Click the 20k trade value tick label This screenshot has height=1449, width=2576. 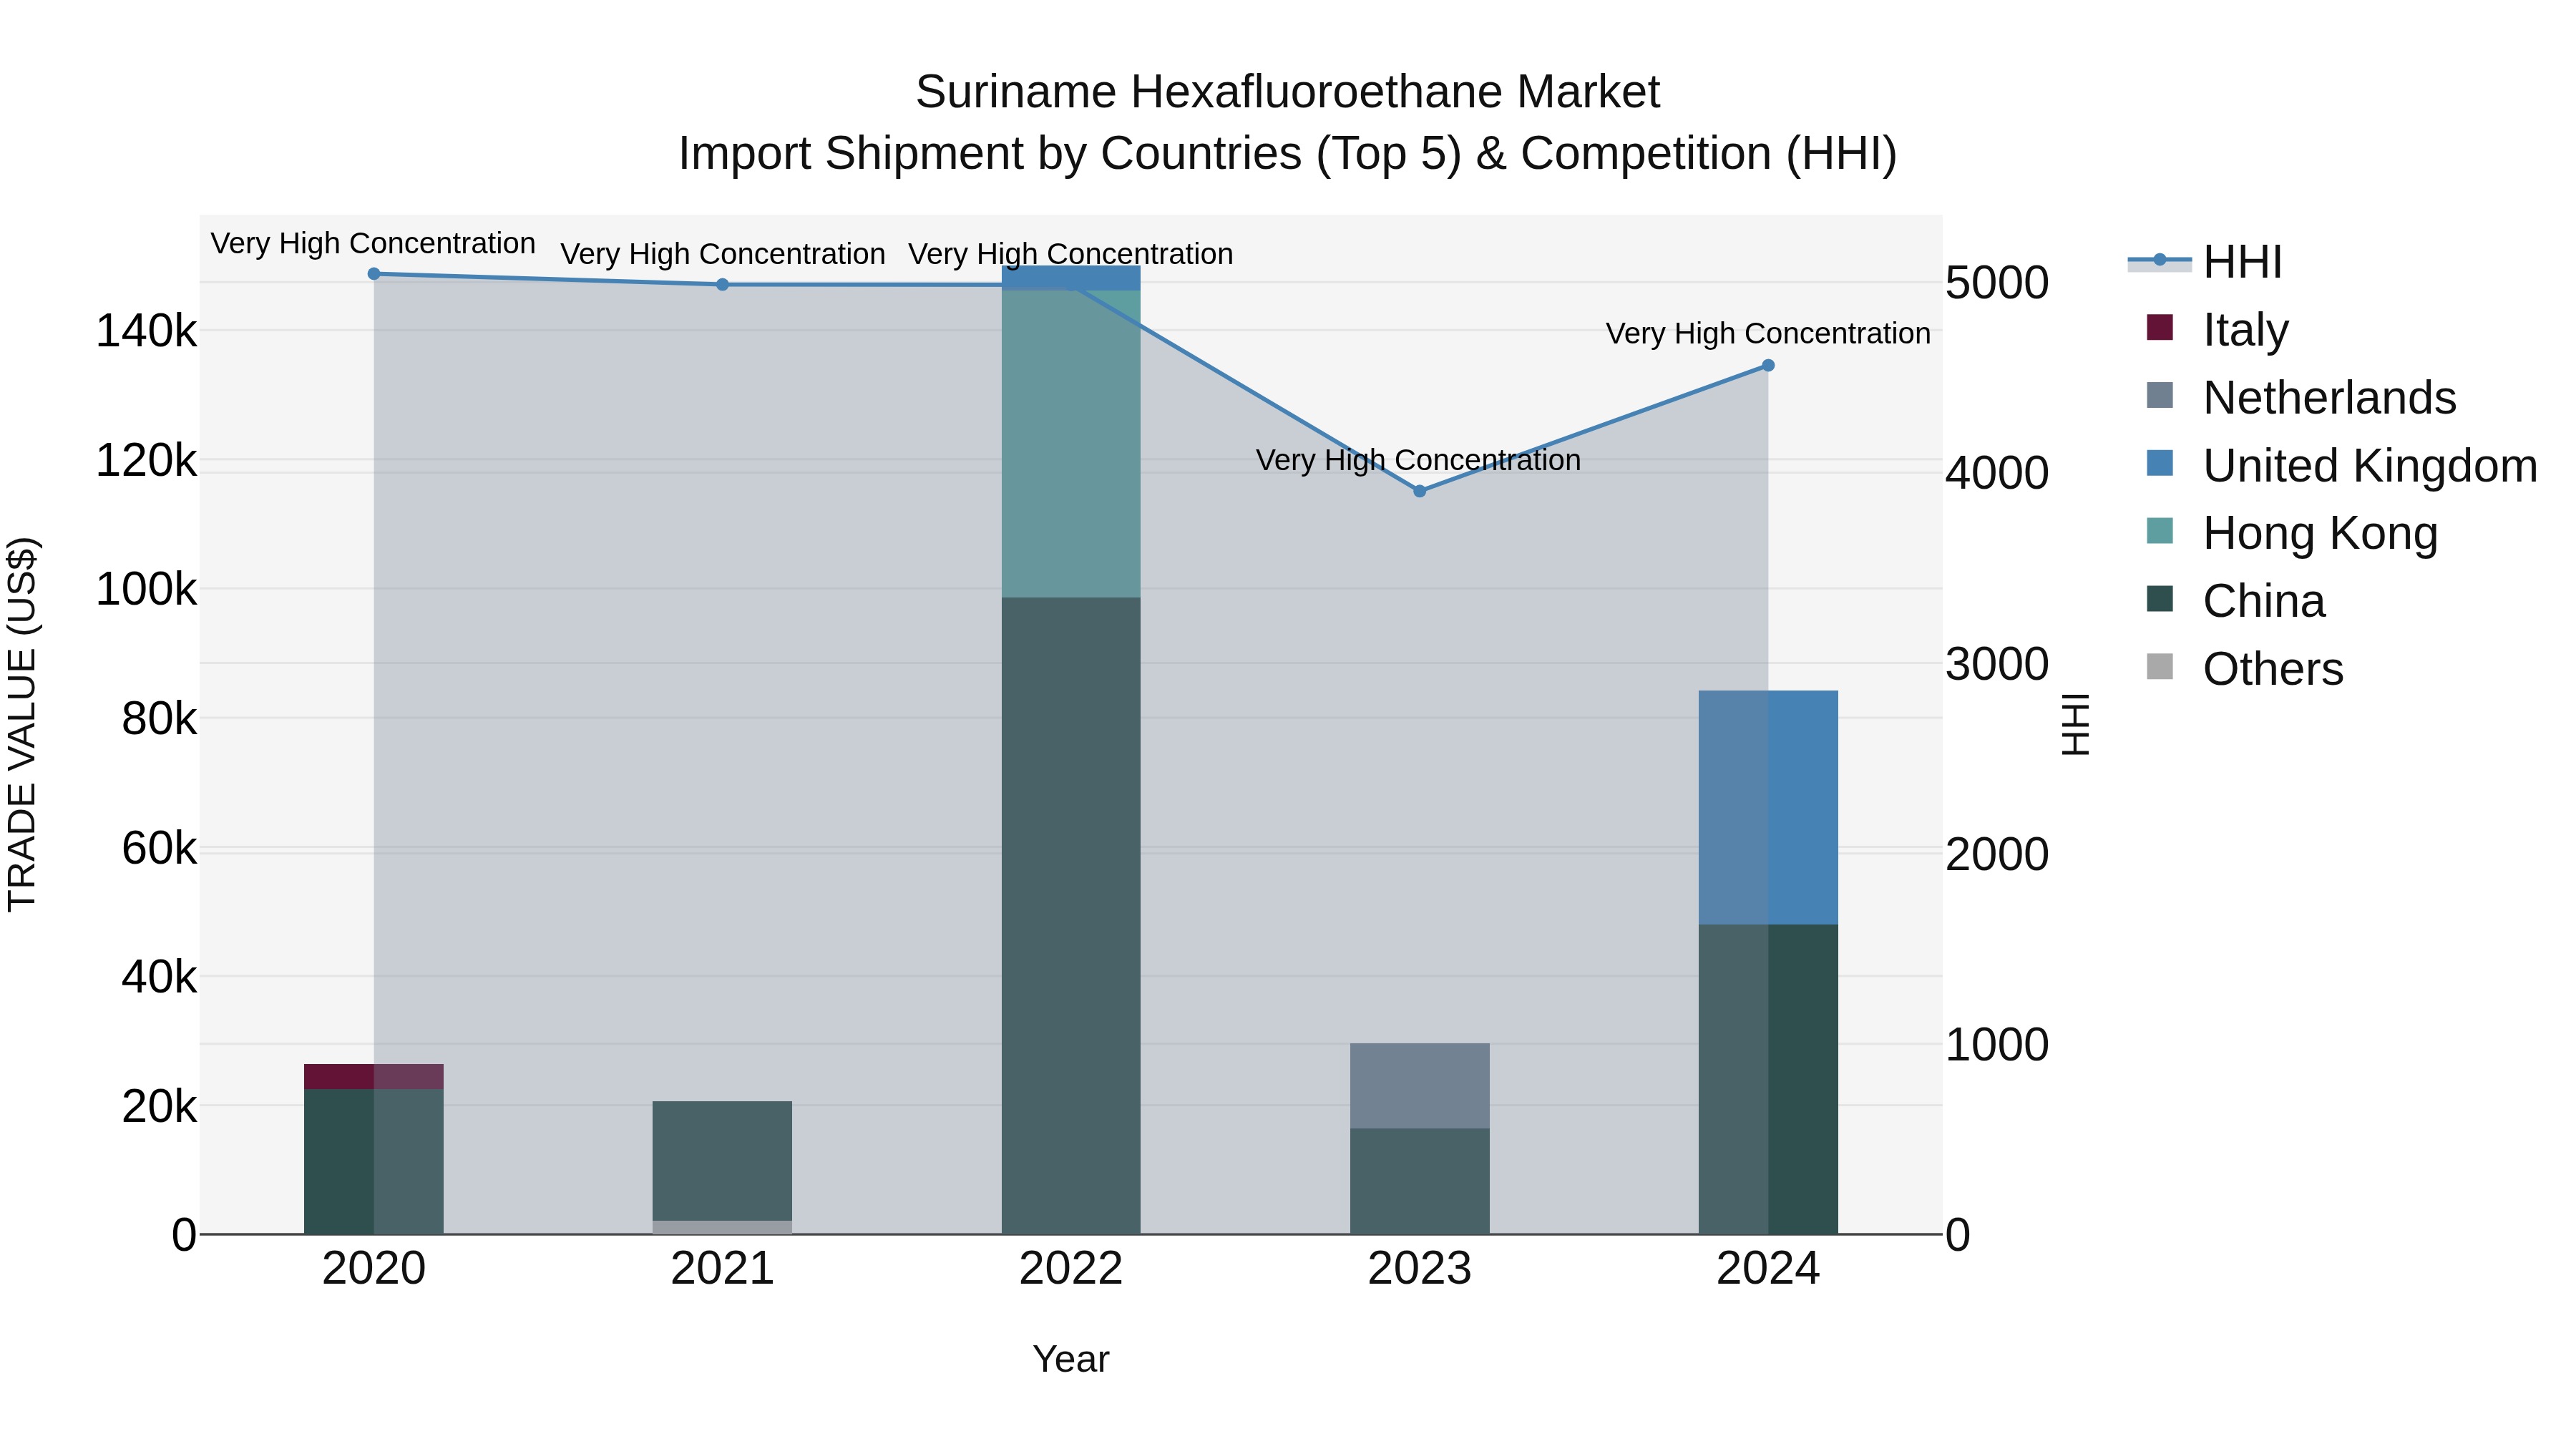[x=159, y=1106]
